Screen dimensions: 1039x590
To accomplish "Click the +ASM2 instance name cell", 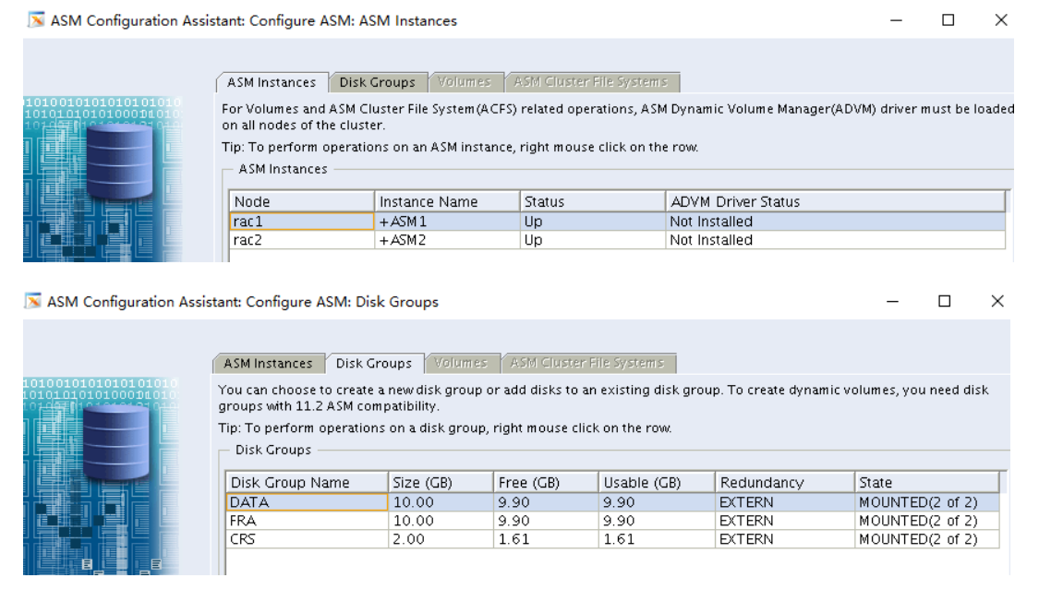I will (447, 240).
